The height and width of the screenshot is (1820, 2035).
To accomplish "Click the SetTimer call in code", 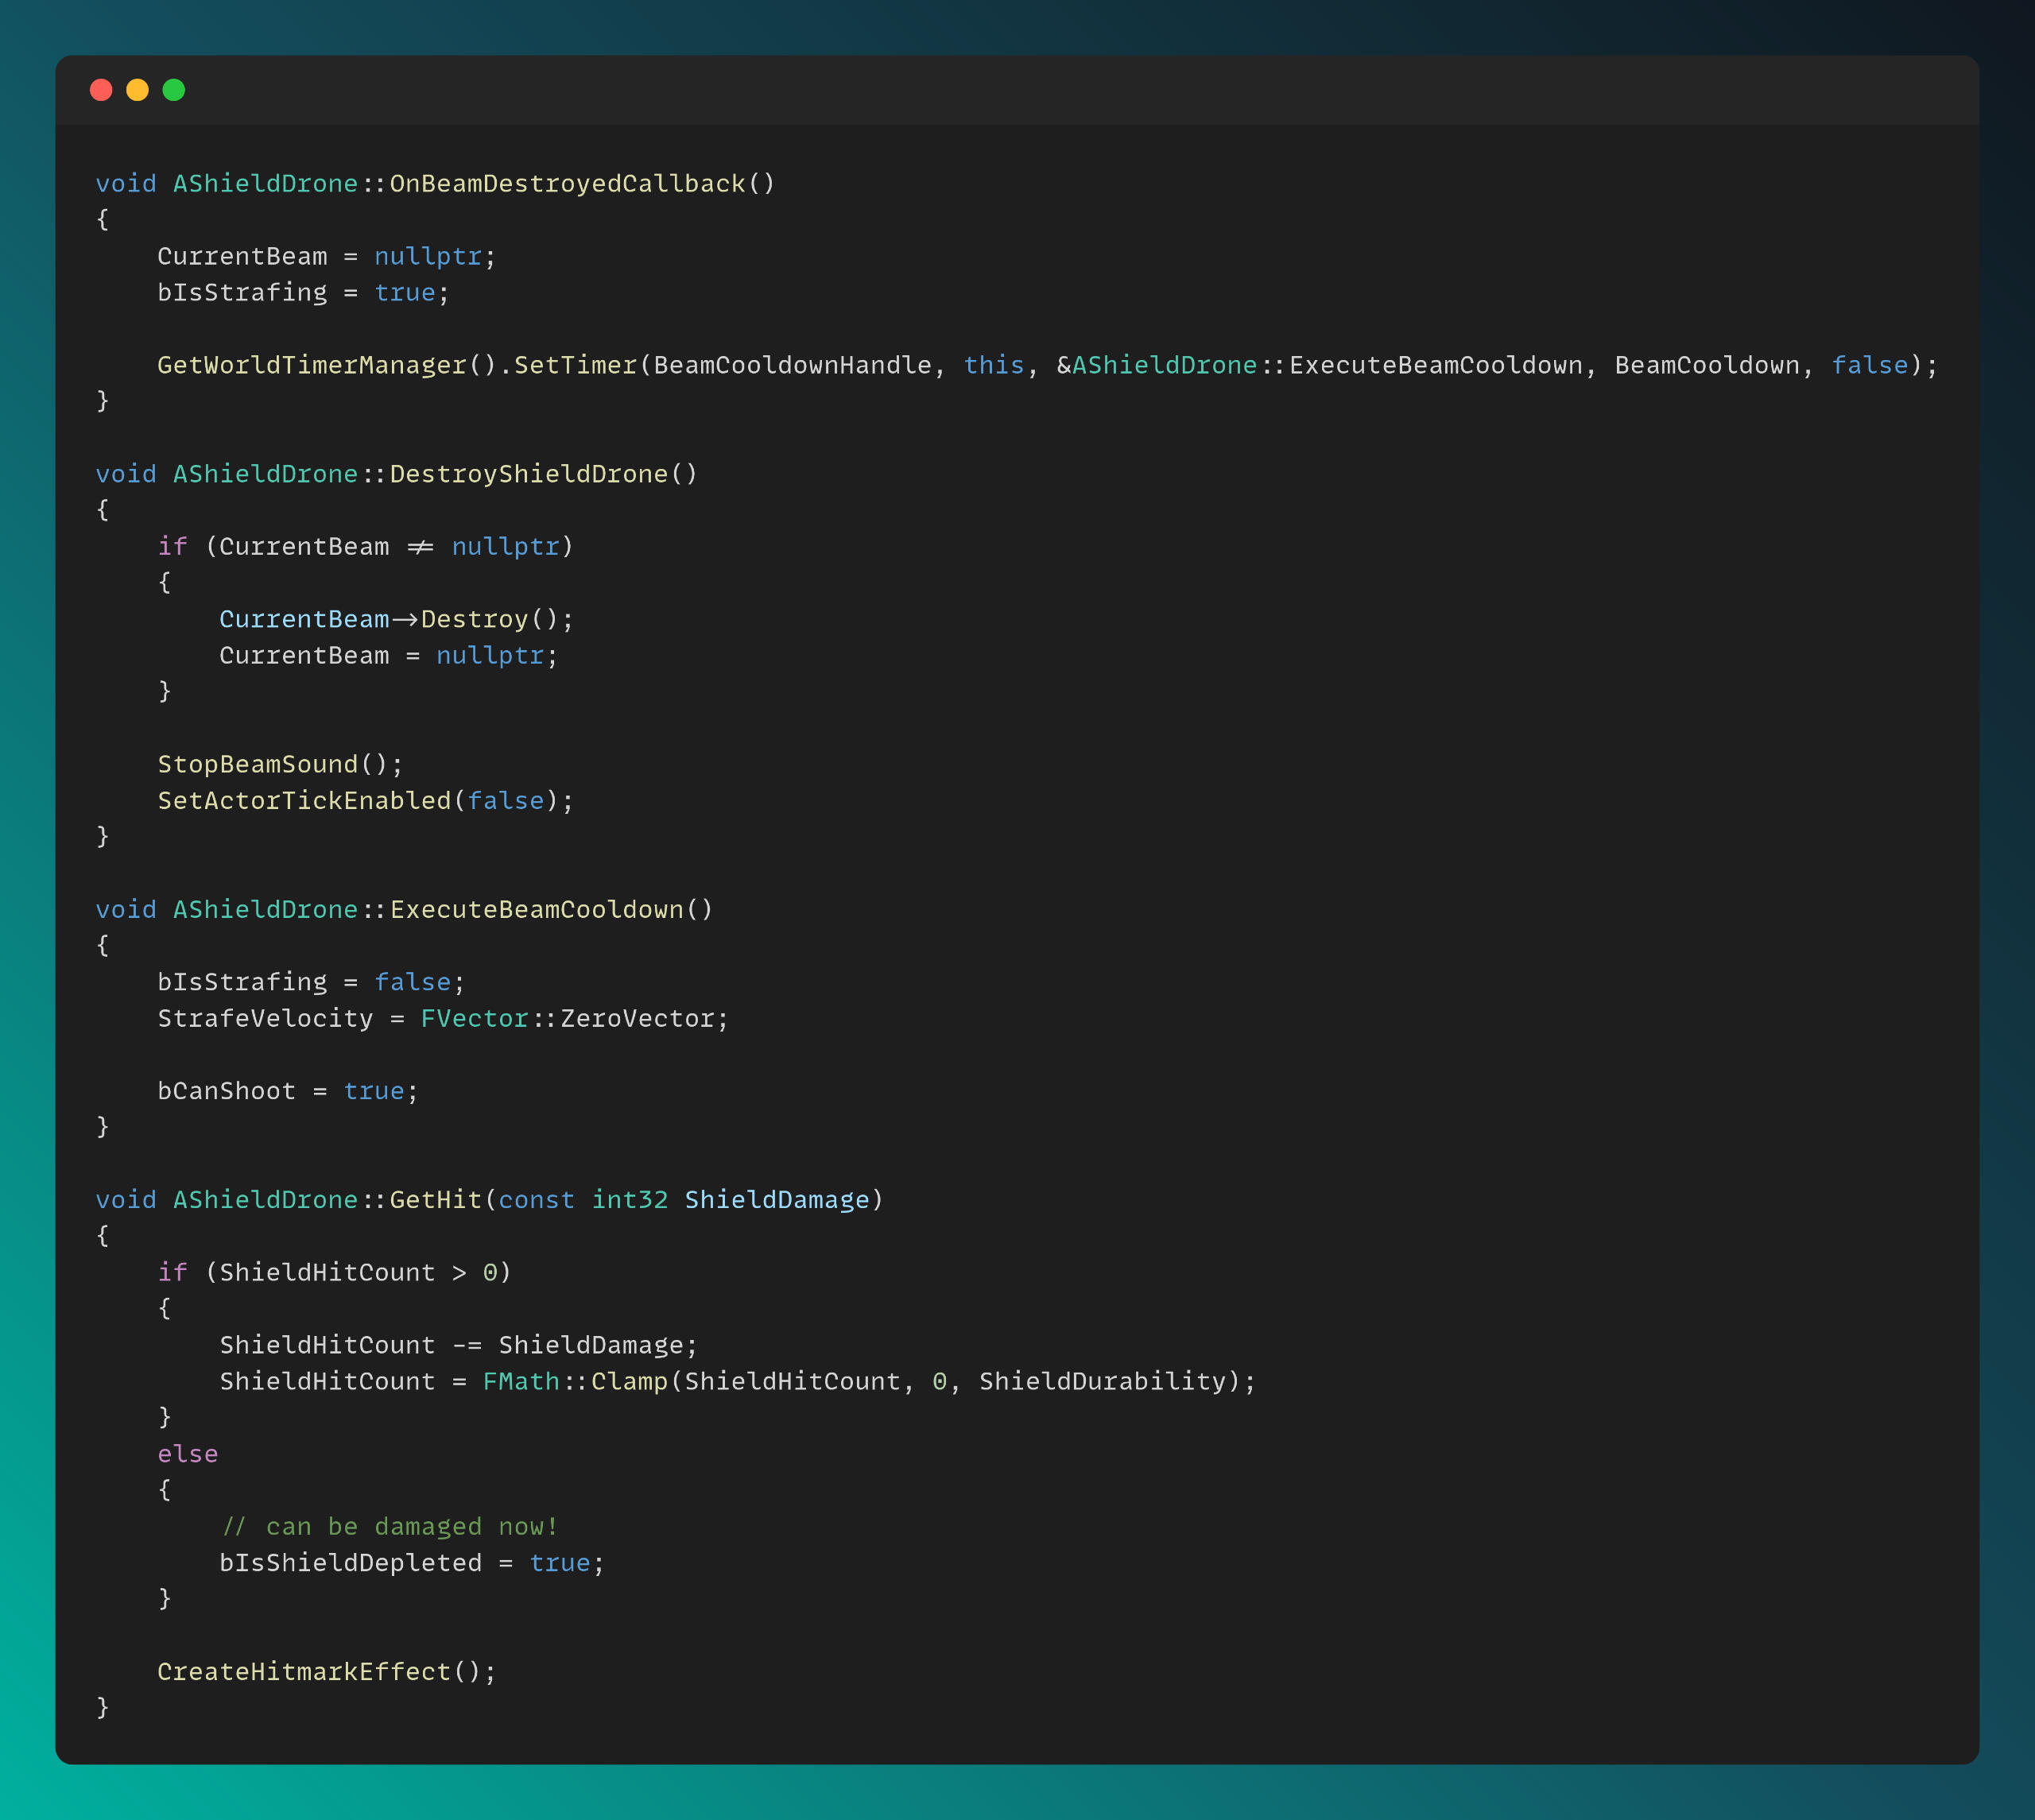I will tap(575, 366).
